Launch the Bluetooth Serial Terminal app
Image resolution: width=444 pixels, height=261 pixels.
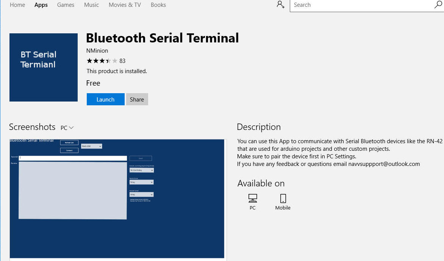point(105,99)
